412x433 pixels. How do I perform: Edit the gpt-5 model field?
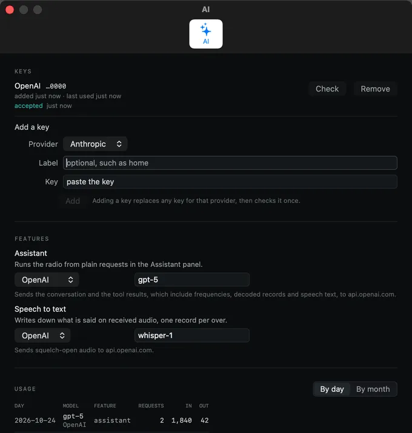pos(192,280)
